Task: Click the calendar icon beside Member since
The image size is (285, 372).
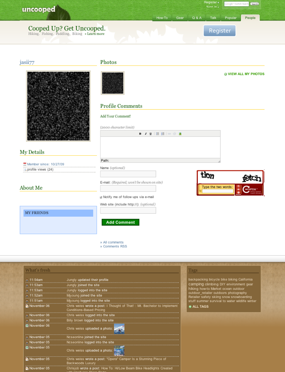Action: (25, 164)
